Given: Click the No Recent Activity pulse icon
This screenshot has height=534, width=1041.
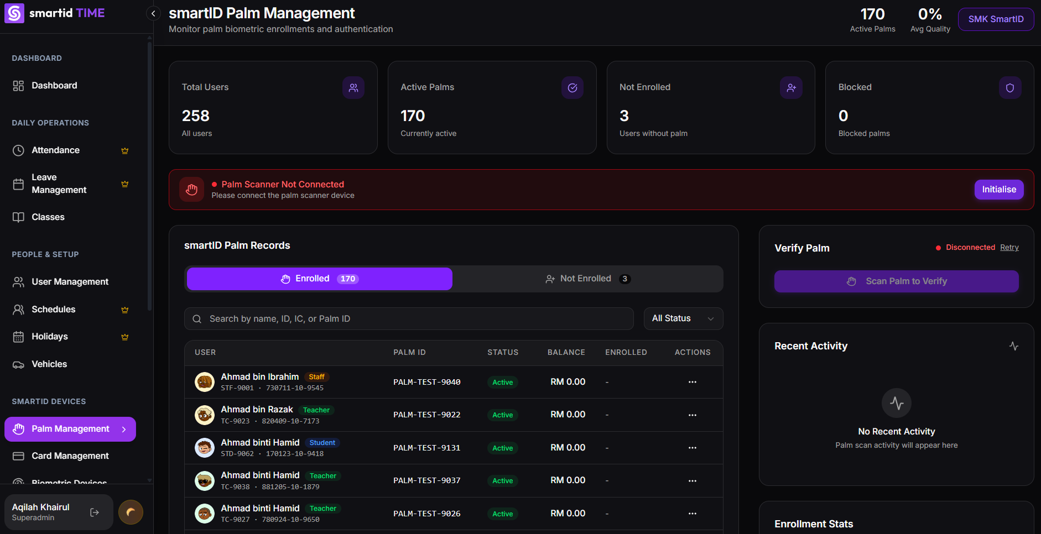Looking at the screenshot, I should [x=897, y=403].
